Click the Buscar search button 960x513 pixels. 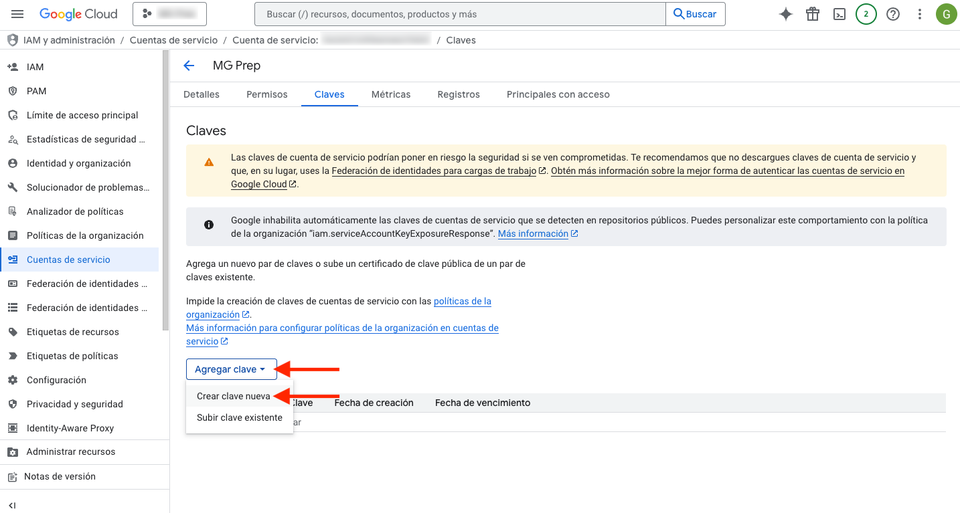(x=695, y=14)
